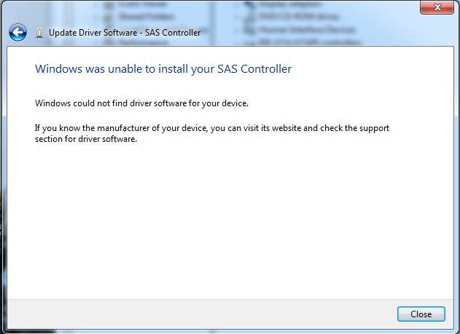Viewport: 460px width, 334px height.
Task: Click the blue 'Windows was unable to install' heading
Action: coord(163,69)
